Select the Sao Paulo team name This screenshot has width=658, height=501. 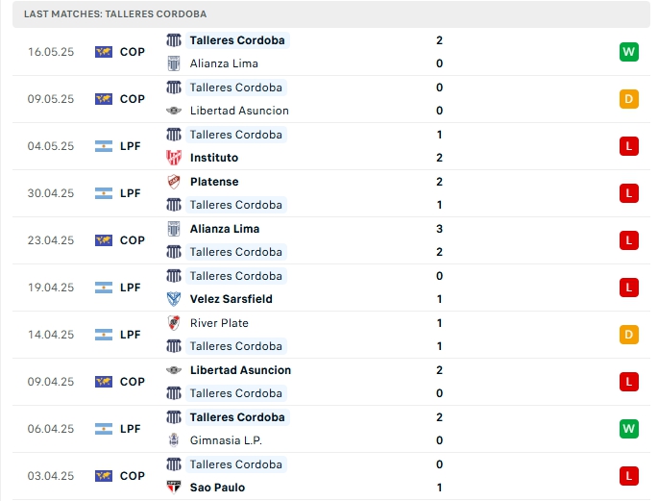(217, 488)
